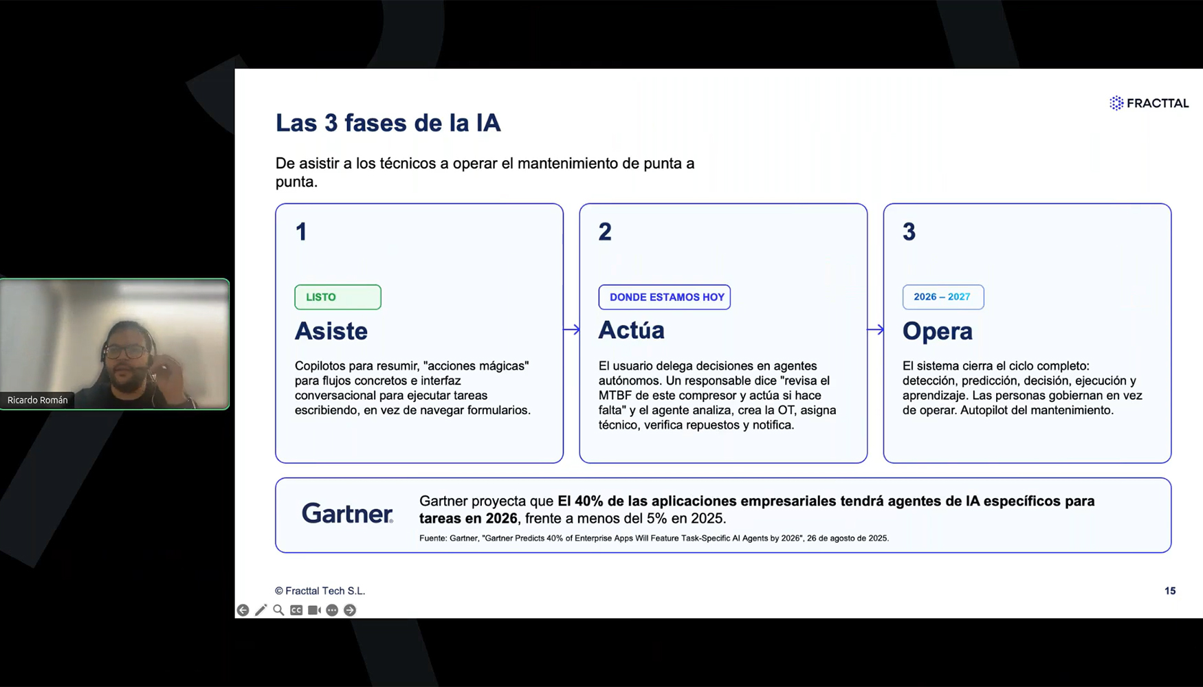The image size is (1203, 687).
Task: Click the Gartner logo
Action: 347,513
